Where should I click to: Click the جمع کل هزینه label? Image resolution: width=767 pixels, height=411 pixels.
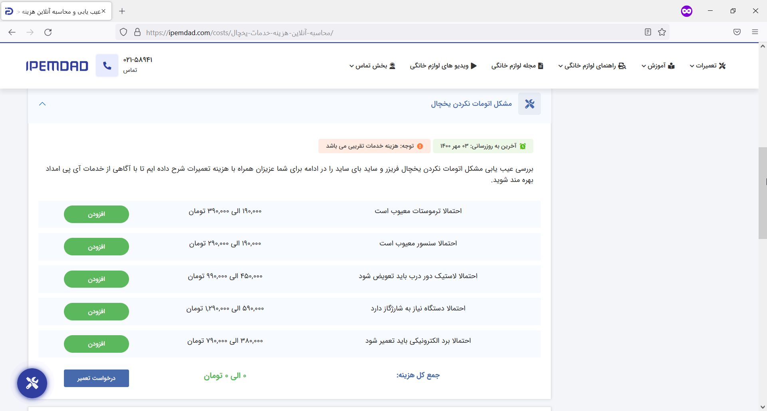coord(418,375)
